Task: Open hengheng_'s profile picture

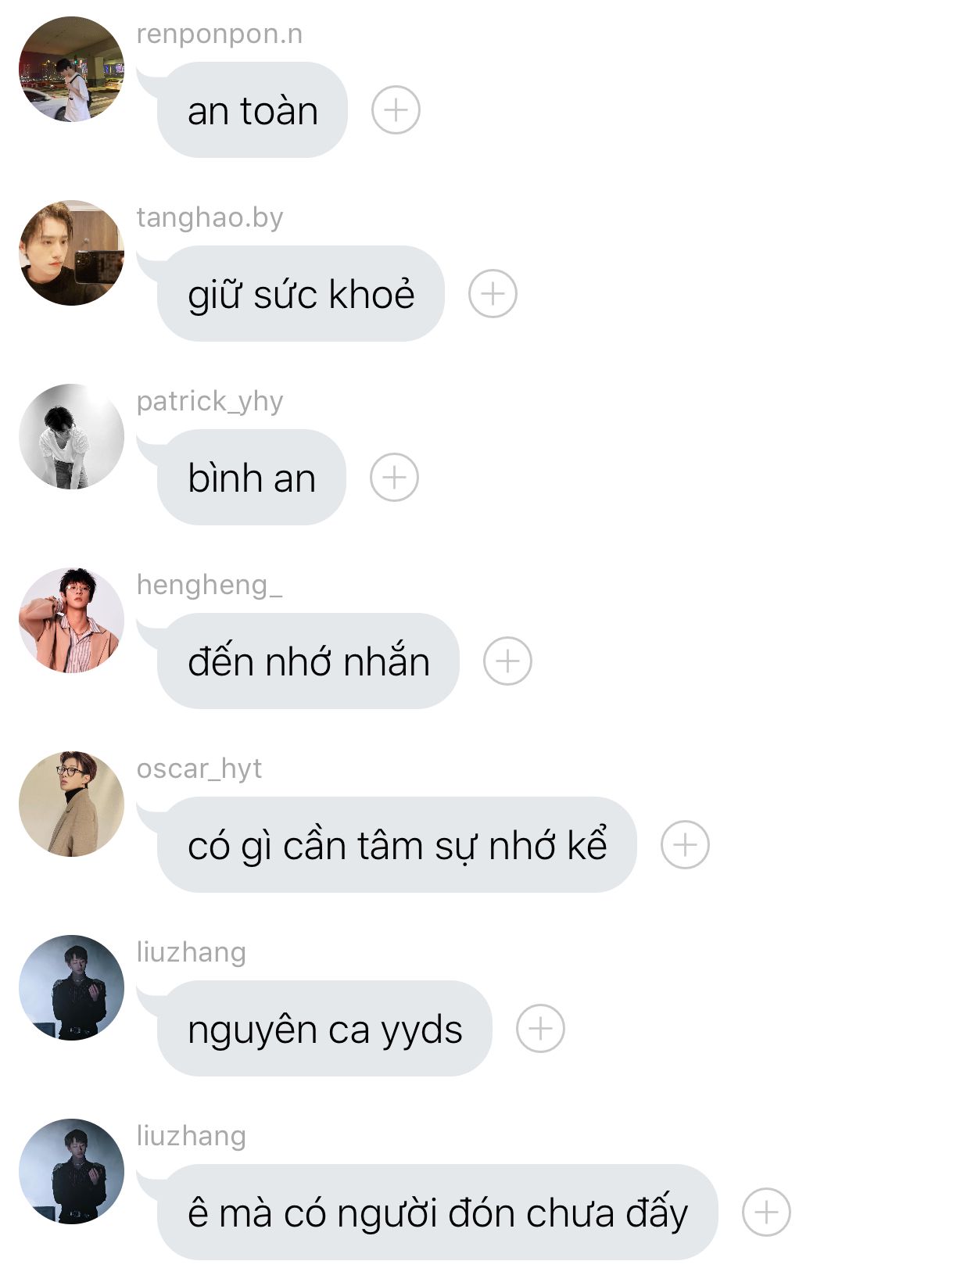Action: coord(71,620)
